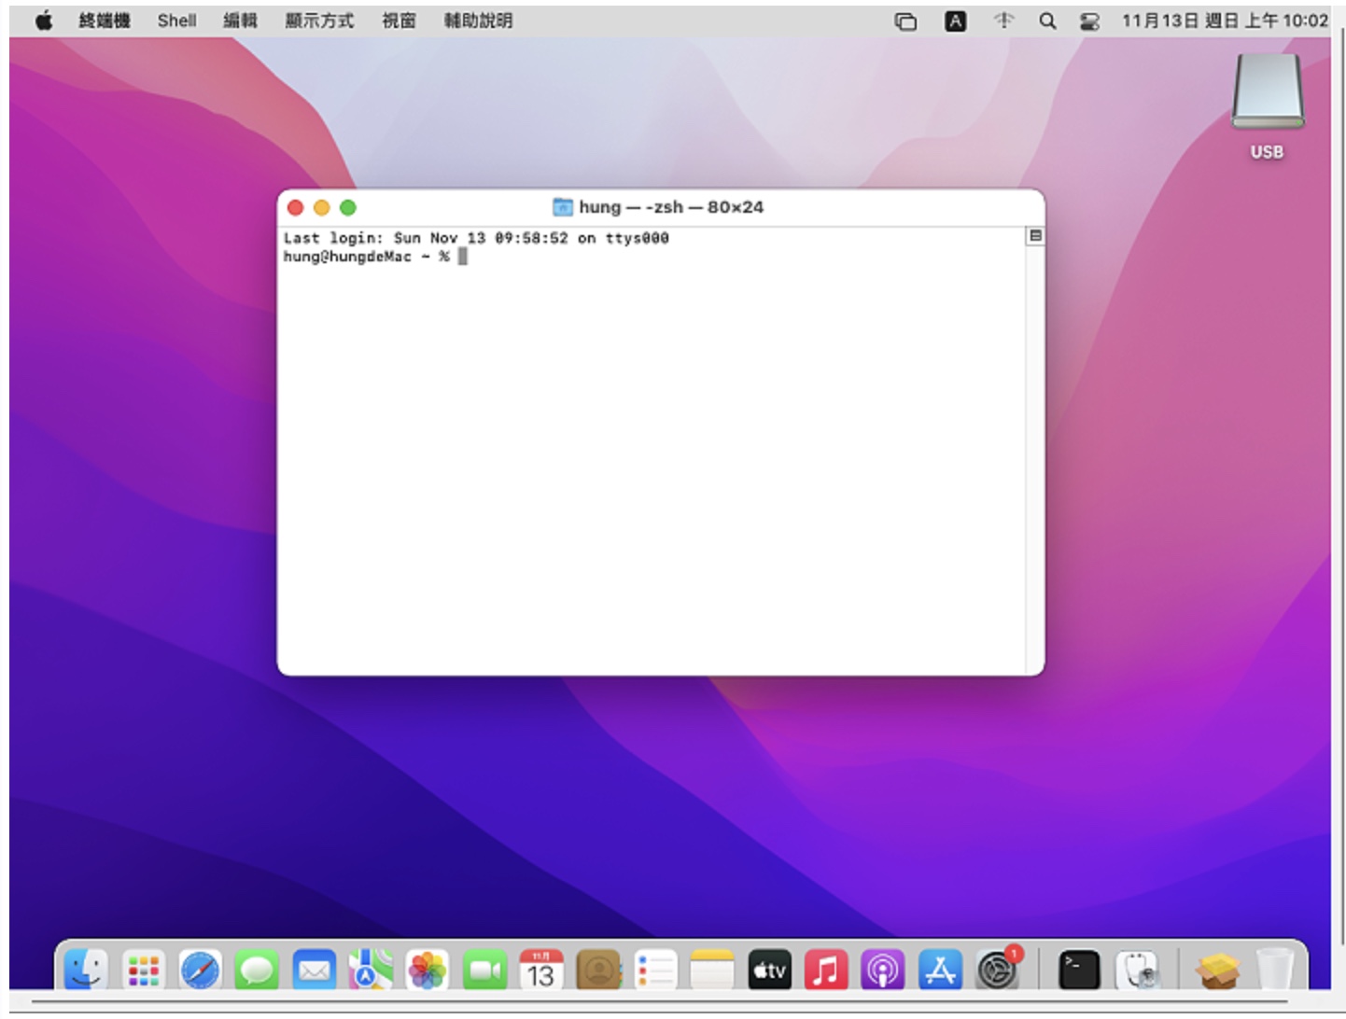
Task: Open Messages app in the Dock
Action: 257,970
